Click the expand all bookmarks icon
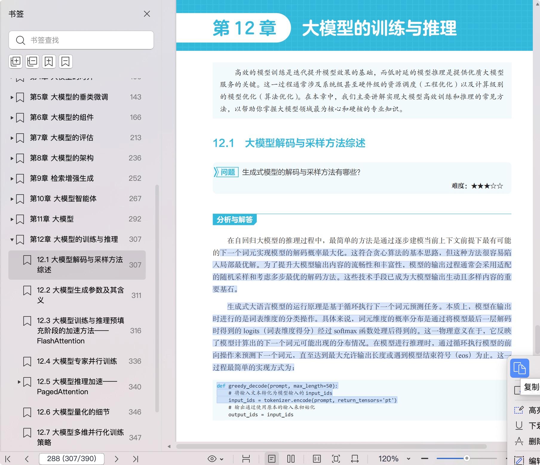540x465 pixels. point(16,62)
